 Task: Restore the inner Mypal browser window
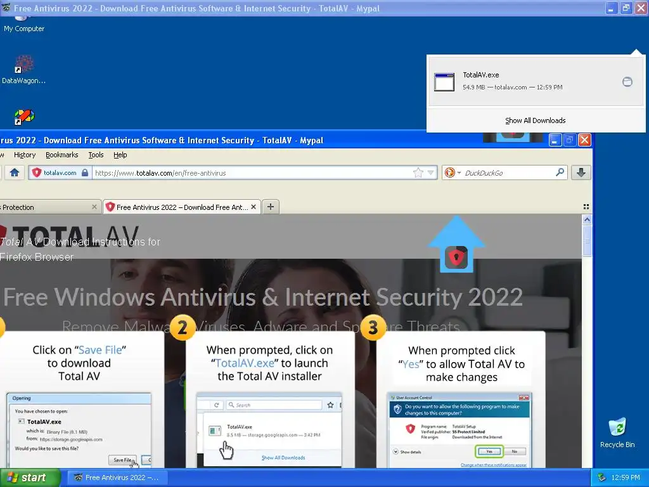570,140
